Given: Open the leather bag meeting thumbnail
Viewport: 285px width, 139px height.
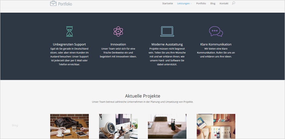Looking at the screenshot, I should coord(69,126).
